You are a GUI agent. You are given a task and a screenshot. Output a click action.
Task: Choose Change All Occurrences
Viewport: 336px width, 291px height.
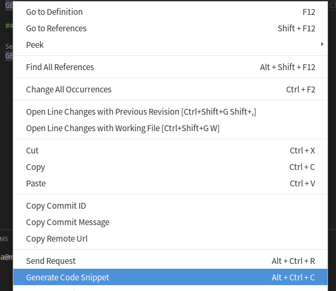(170, 89)
